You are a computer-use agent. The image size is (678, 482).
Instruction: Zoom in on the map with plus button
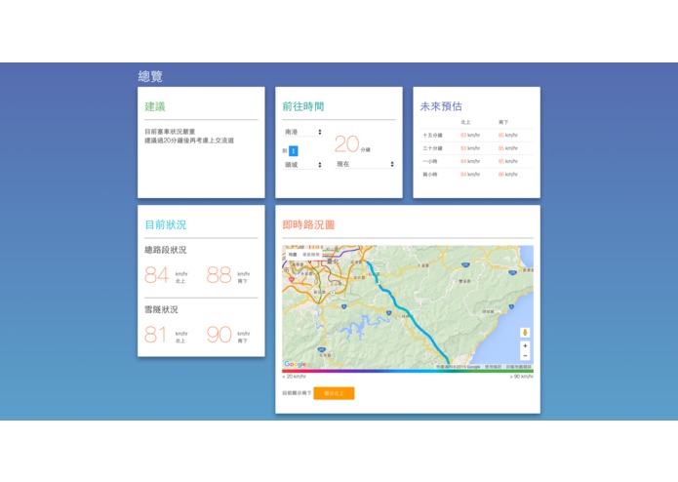(x=525, y=345)
